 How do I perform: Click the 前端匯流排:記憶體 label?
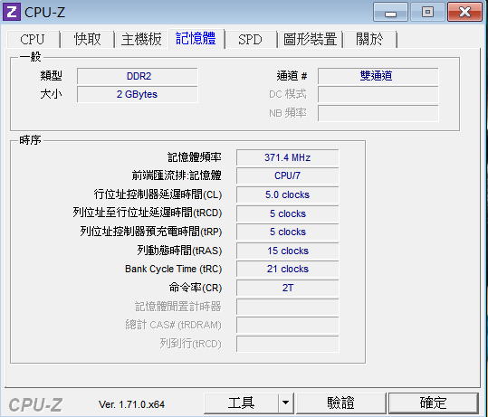tap(177, 175)
